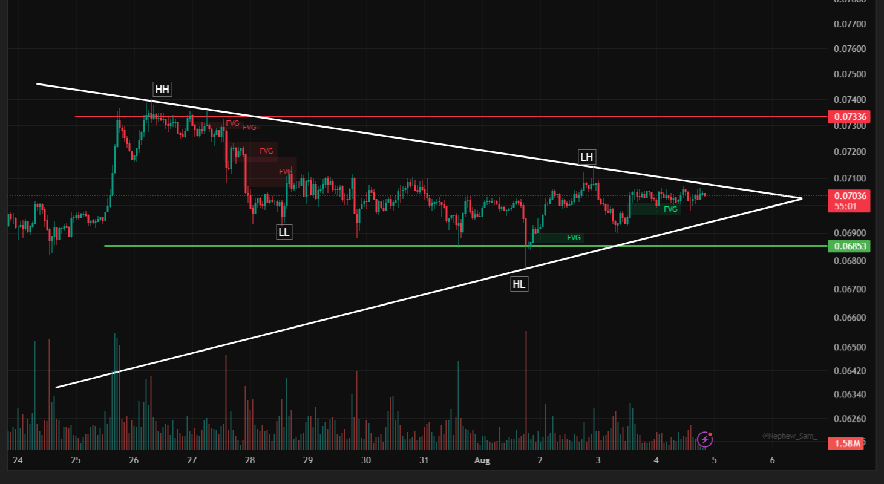Select the green horizontal support line
884x484 pixels.
pos(465,246)
